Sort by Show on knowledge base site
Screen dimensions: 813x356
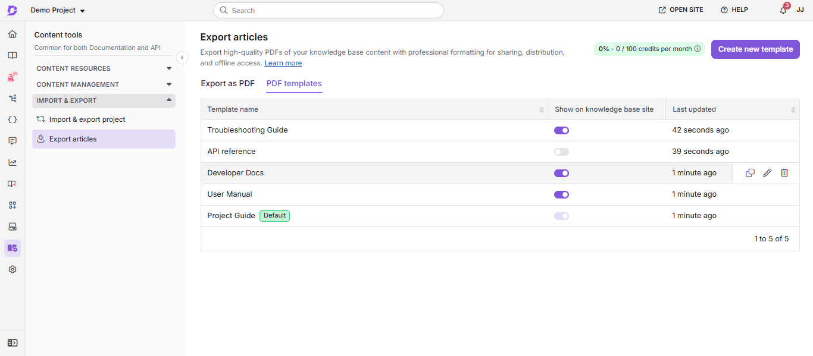[604, 109]
